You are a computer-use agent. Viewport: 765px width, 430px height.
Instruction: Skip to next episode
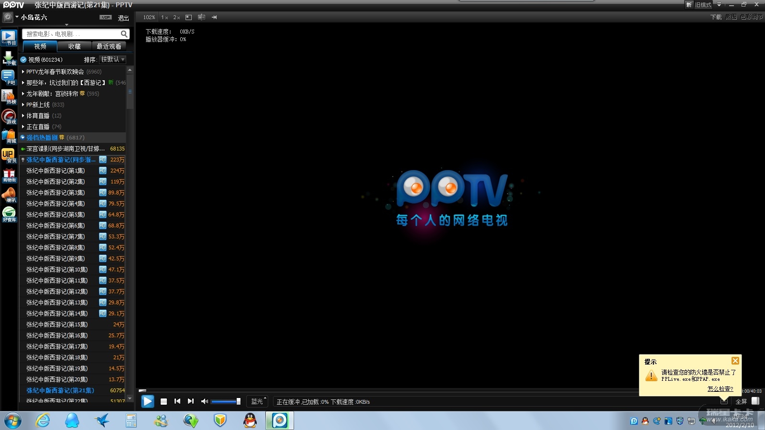(x=191, y=401)
